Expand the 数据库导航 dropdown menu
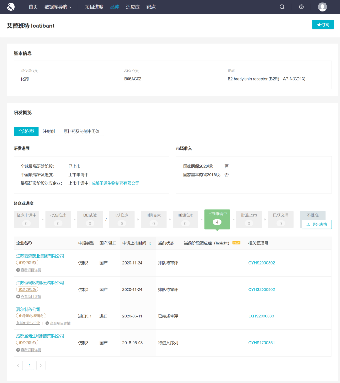 click(x=58, y=7)
